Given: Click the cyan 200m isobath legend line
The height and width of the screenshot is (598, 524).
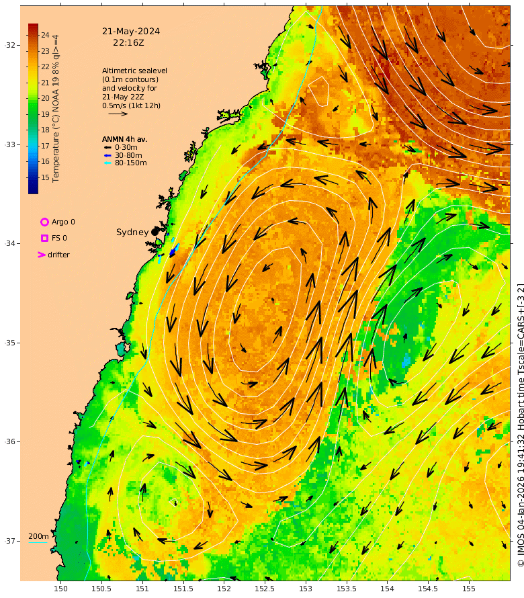Looking at the screenshot, I should tap(38, 542).
